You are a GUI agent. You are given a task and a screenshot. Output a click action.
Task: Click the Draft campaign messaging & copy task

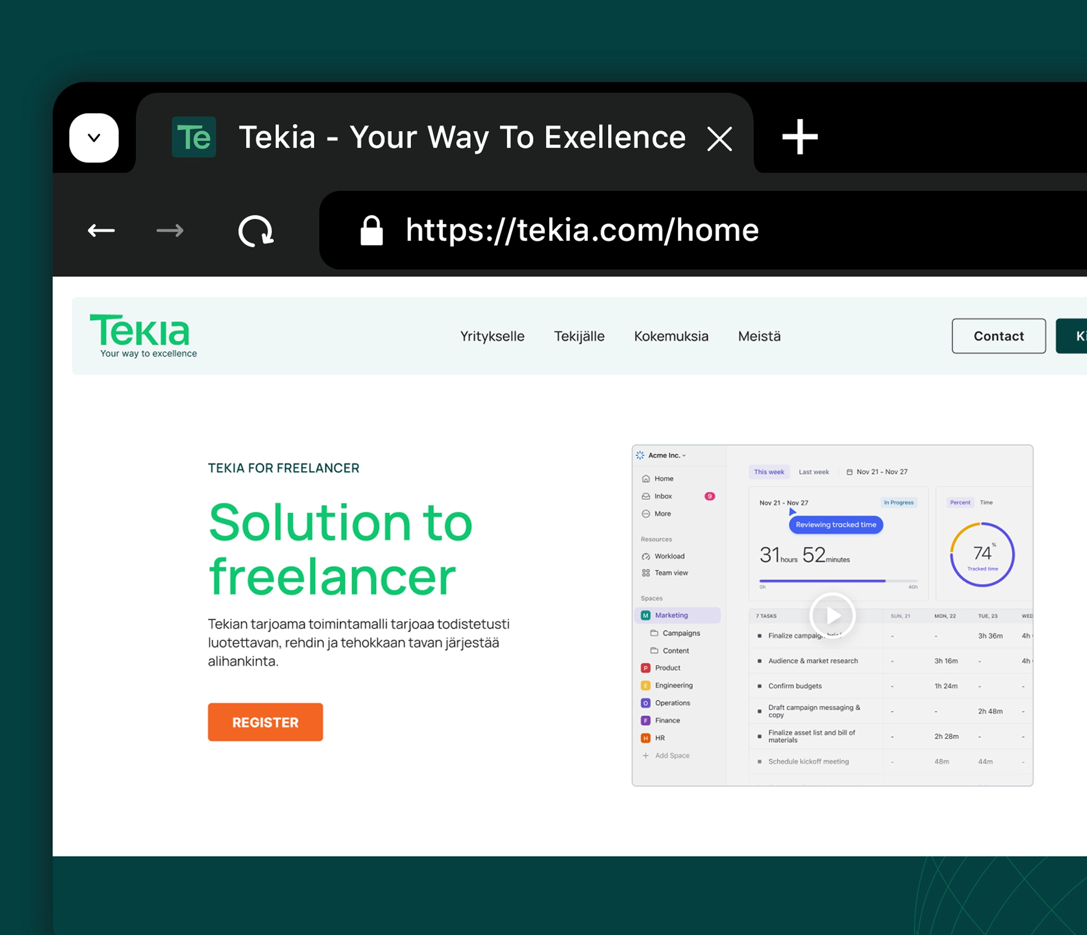click(x=814, y=711)
